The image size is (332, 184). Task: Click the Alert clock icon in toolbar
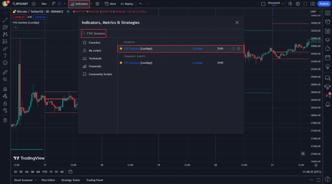tap(107, 4)
